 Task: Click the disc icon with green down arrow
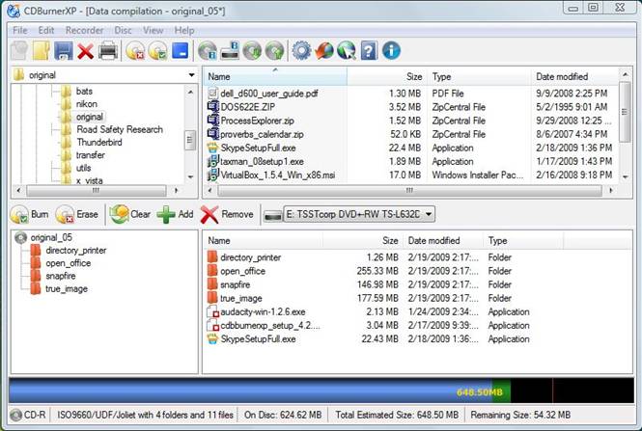pos(252,51)
